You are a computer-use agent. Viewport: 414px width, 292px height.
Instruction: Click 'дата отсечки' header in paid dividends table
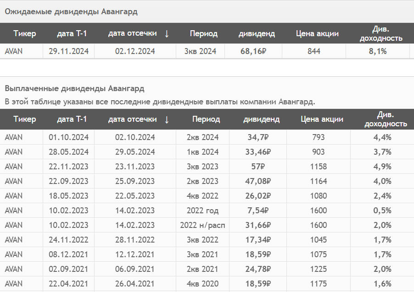(133, 119)
